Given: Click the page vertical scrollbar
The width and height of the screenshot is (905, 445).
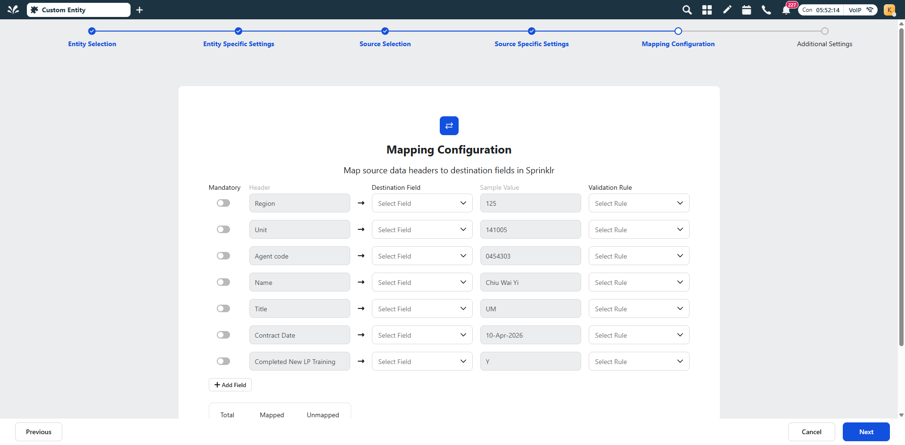Looking at the screenshot, I should click(901, 187).
